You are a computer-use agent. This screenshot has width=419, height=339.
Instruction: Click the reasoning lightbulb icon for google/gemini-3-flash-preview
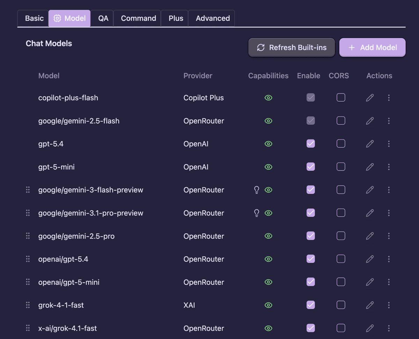(x=257, y=190)
